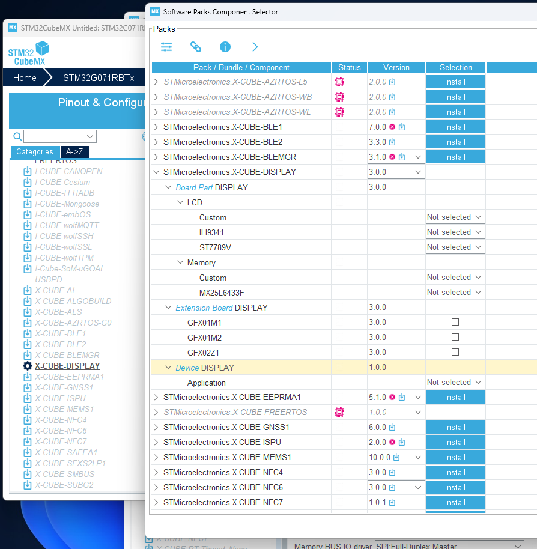Viewport: 537px width, 549px height.
Task: Collapse the LCD component group
Action: [180, 202]
